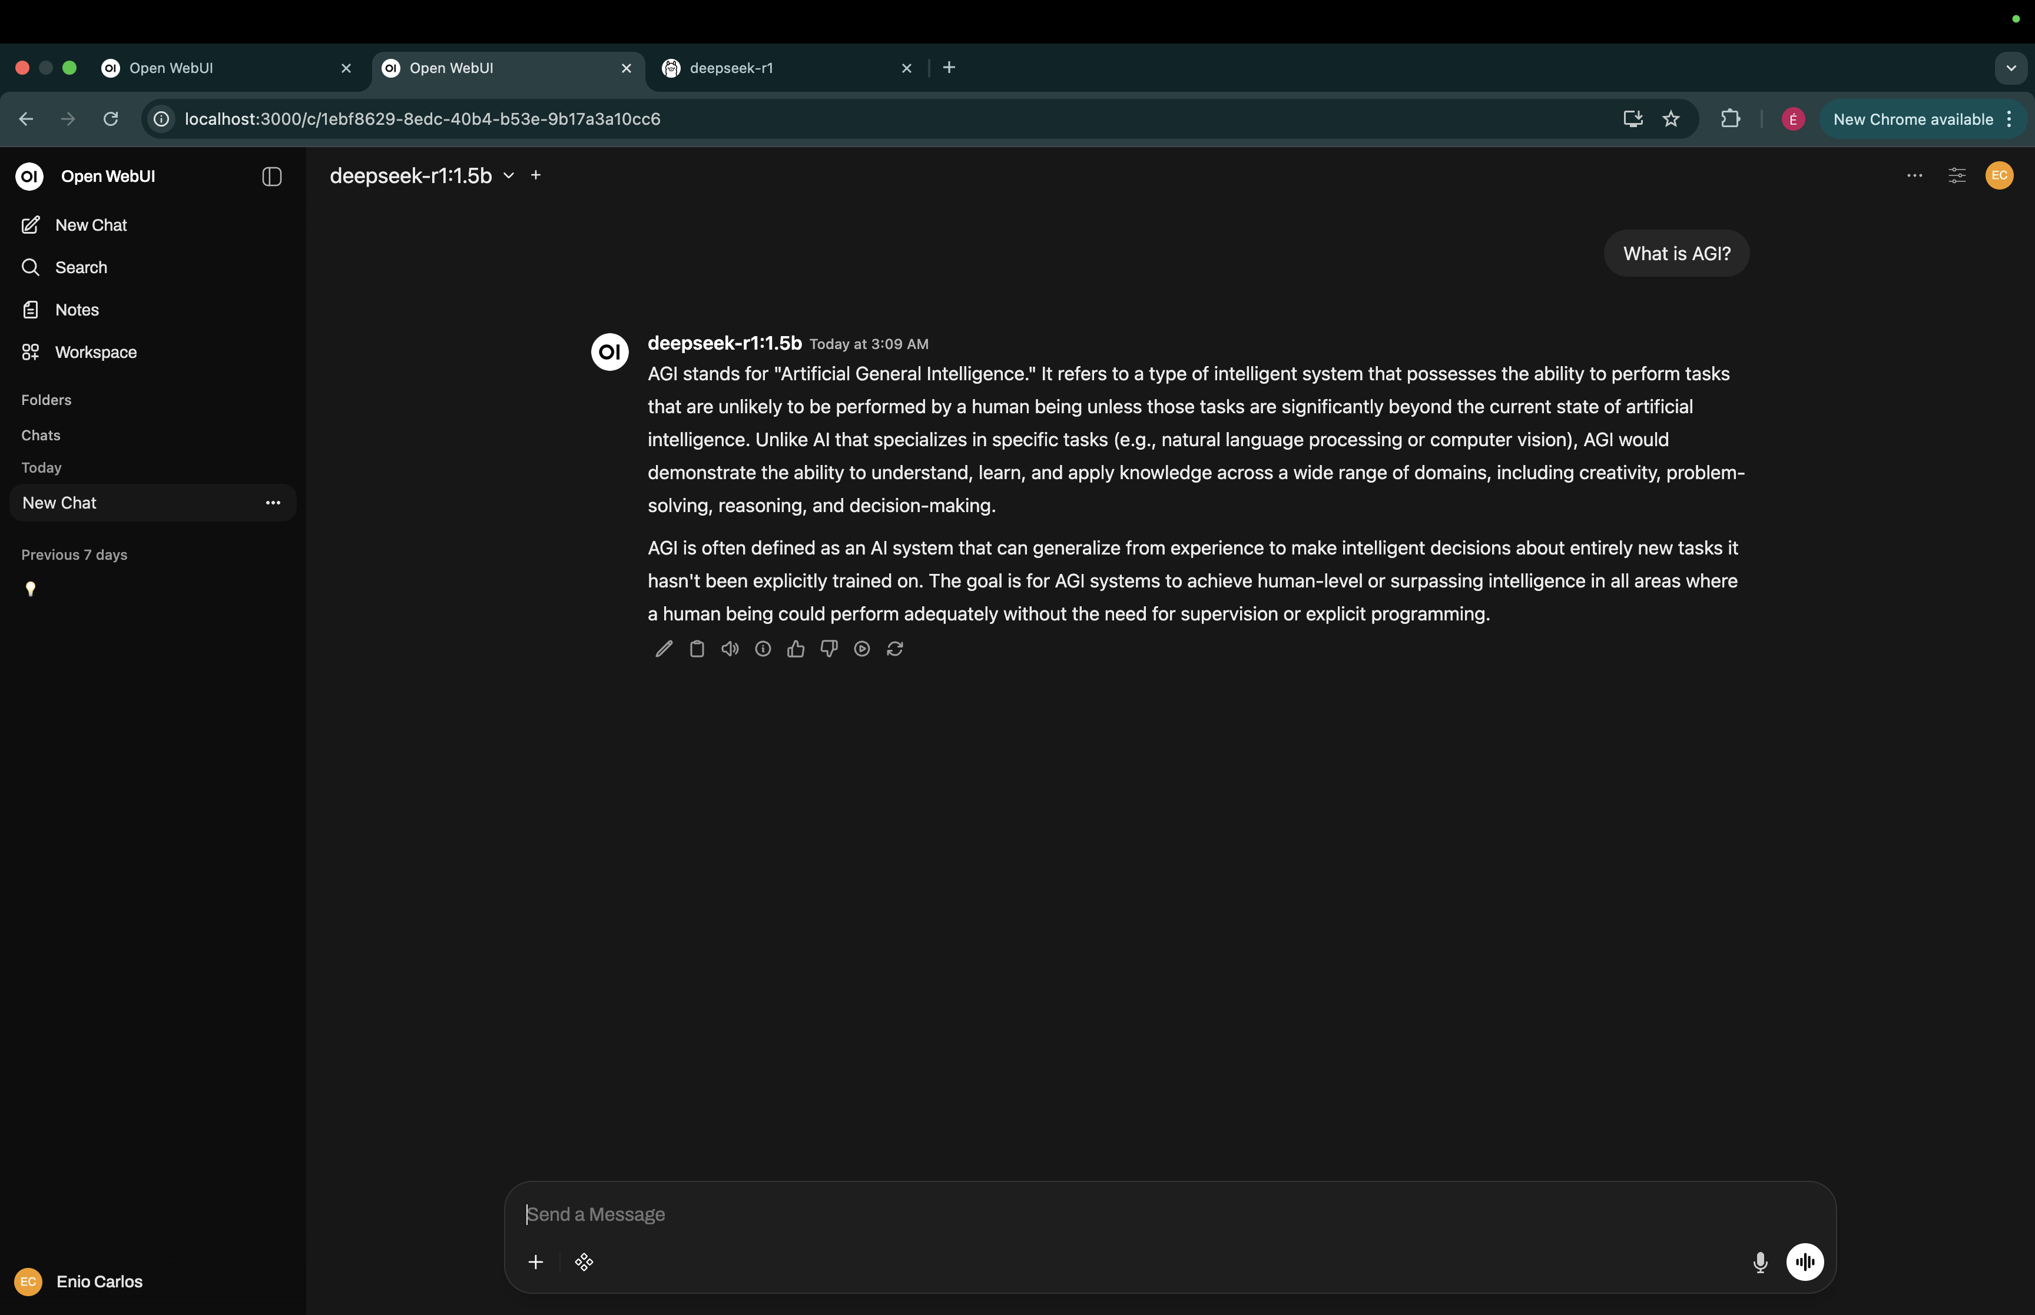The width and height of the screenshot is (2035, 1315).
Task: Open chat options three-dots menu in header
Action: [1915, 175]
